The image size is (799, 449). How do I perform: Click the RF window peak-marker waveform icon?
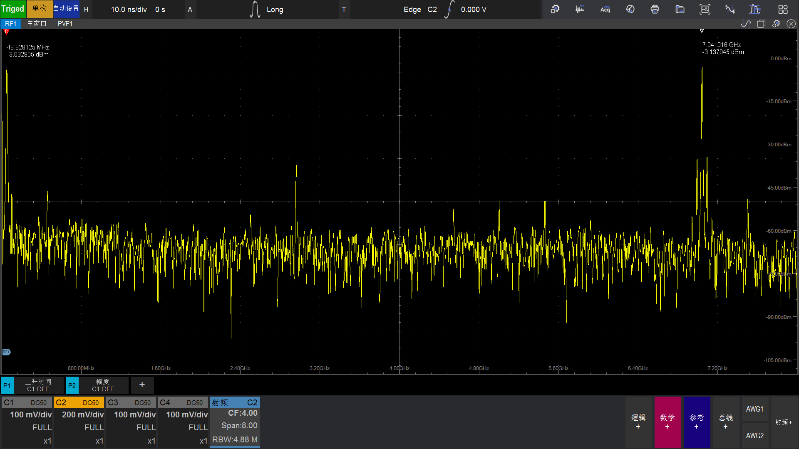coord(746,24)
